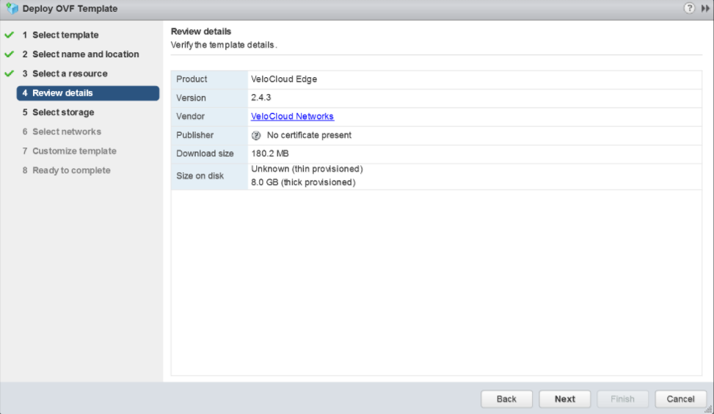Image resolution: width=714 pixels, height=414 pixels.
Task: Click the publisher certificate status icon
Action: click(x=256, y=136)
